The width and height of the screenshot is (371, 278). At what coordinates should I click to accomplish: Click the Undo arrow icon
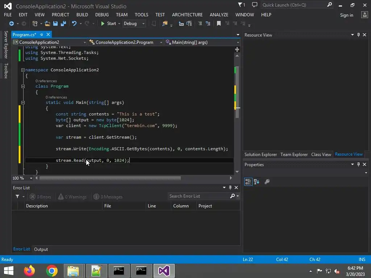point(74,24)
